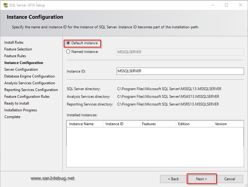Choose the Named instance radio option
248x187 pixels.
point(68,52)
